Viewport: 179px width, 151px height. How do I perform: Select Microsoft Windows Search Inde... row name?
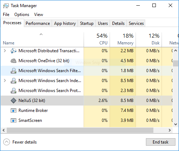click(50, 81)
